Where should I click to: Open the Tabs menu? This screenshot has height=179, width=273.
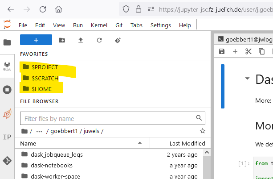(x=136, y=25)
